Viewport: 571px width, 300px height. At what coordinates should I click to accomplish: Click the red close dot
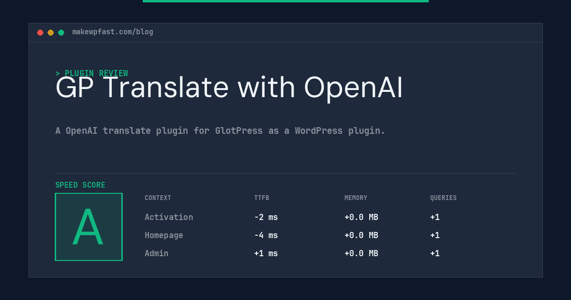40,32
